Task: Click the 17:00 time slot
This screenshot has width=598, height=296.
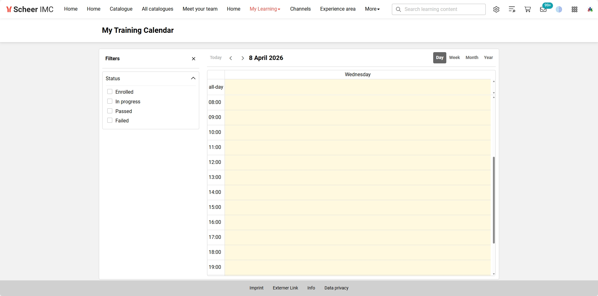Action: pos(357,237)
